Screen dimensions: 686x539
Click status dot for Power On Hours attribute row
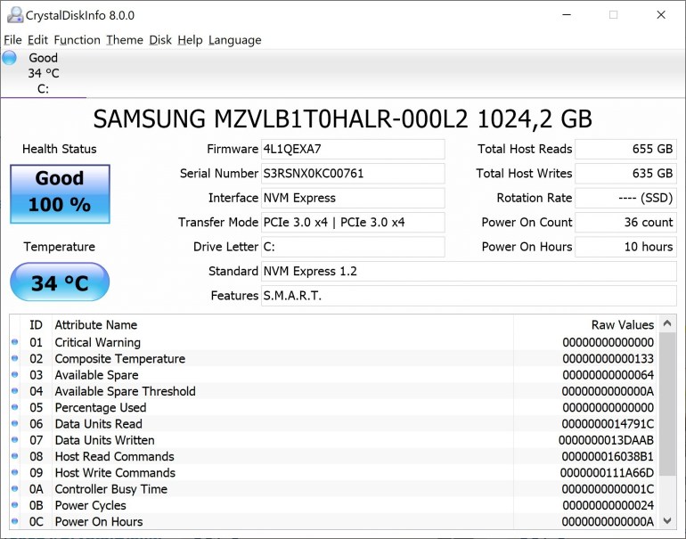coord(14,521)
